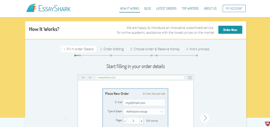Image resolution: width=270 pixels, height=127 pixels.
Task: Open the How It Works menu item
Action: [x=129, y=8]
